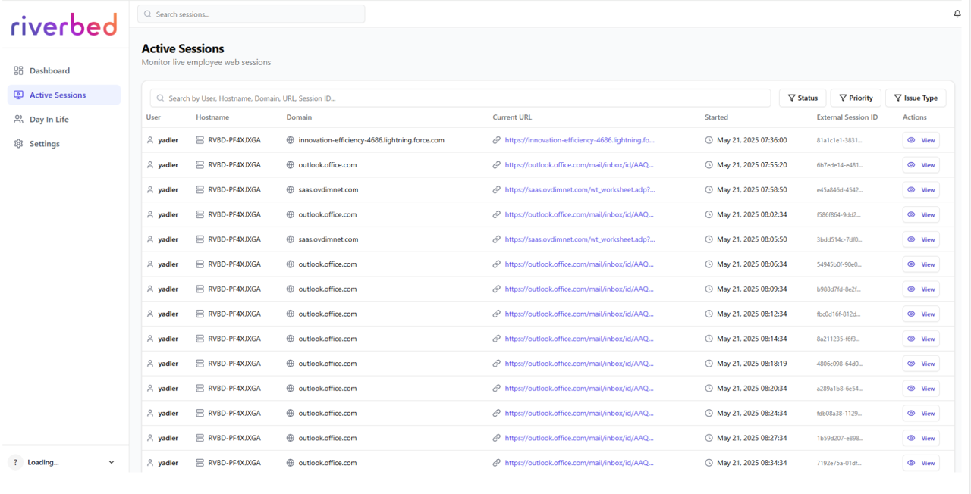Click the External Session ID column header

click(847, 117)
